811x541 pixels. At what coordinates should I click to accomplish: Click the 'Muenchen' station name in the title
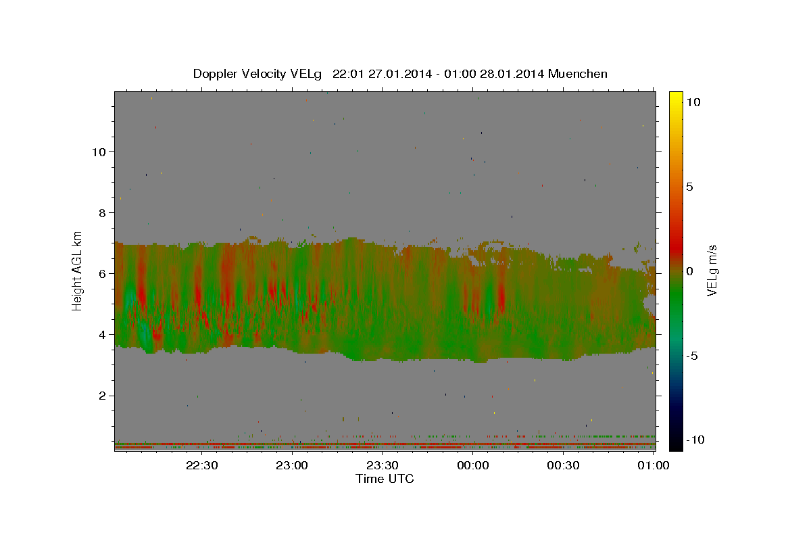578,74
